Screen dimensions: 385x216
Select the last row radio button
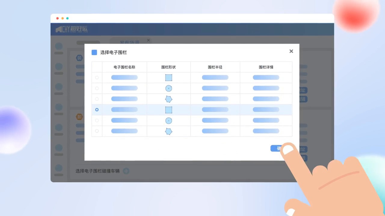point(97,131)
